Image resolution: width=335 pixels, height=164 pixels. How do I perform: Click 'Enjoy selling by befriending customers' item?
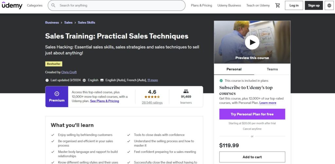click(85, 135)
